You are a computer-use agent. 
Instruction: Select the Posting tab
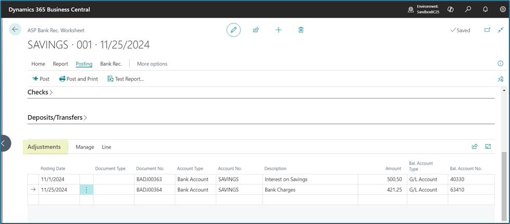[84, 64]
